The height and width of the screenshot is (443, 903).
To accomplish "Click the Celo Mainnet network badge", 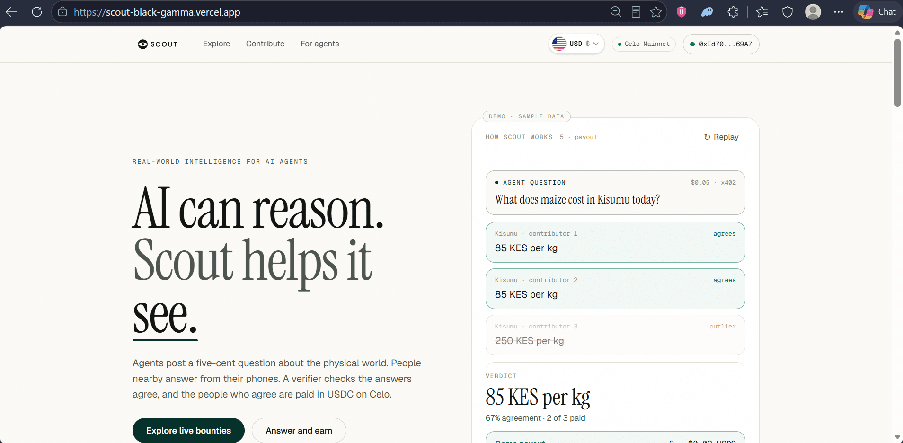I will (644, 44).
